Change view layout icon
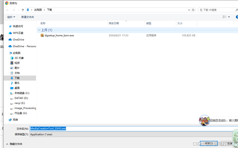This screenshot has height=148, width=238. coord(224,17)
